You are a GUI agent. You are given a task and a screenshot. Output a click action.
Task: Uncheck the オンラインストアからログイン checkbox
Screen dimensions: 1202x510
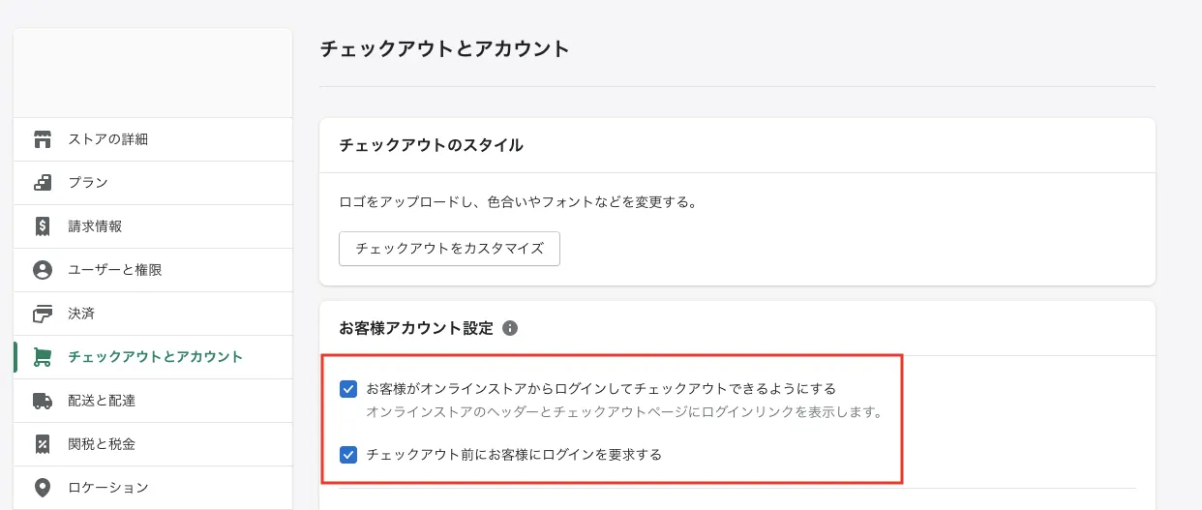coord(348,389)
